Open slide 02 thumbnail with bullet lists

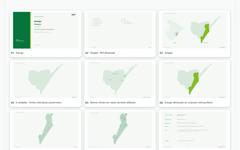tap(120, 30)
